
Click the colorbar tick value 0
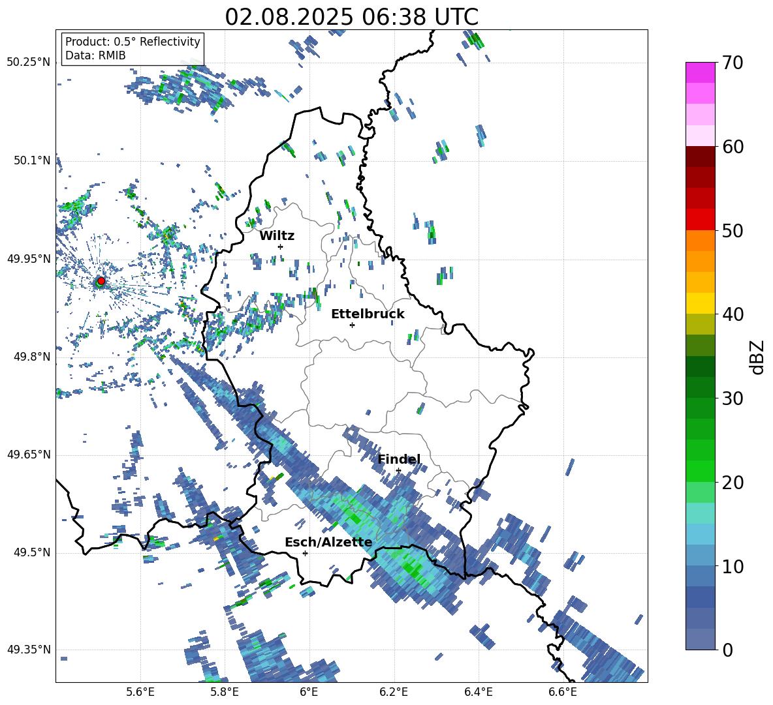tap(727, 650)
